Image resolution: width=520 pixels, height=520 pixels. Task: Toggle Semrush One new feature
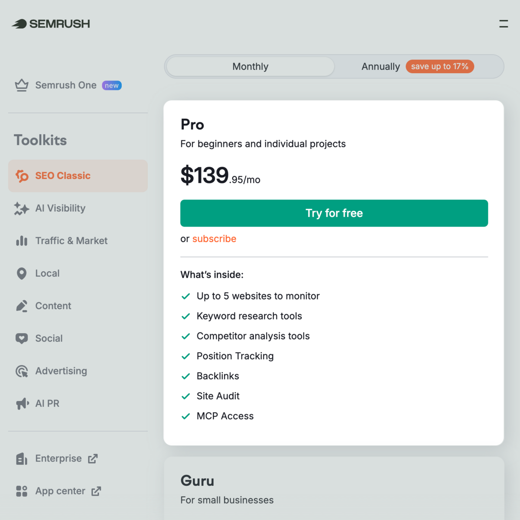pyautogui.click(x=111, y=85)
